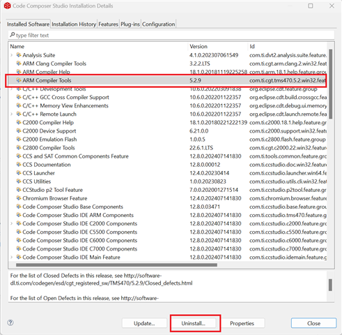Click the Close button
This screenshot has height=335, width=342.
313,323
